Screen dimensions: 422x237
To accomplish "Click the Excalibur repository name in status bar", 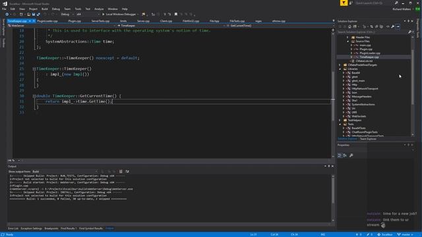I will [x=386, y=234].
